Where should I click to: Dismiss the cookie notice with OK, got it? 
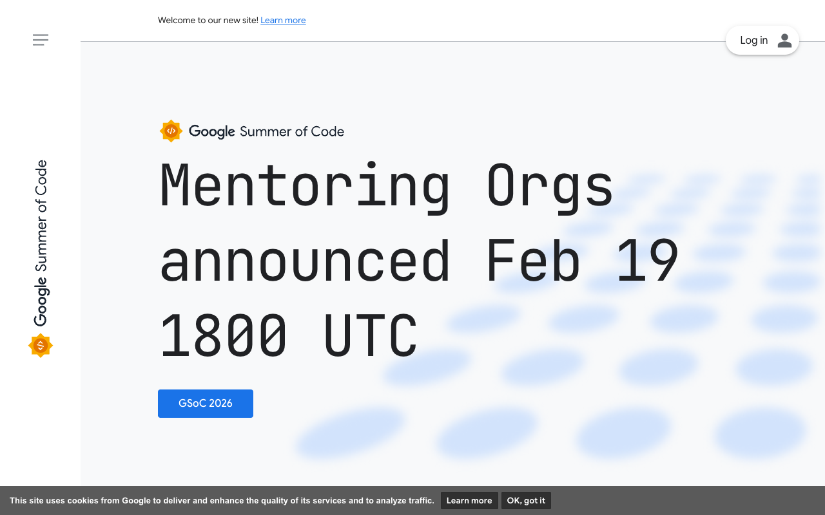tap(526, 500)
